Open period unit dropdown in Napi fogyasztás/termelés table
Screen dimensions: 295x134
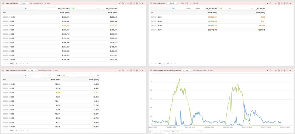click(32, 70)
